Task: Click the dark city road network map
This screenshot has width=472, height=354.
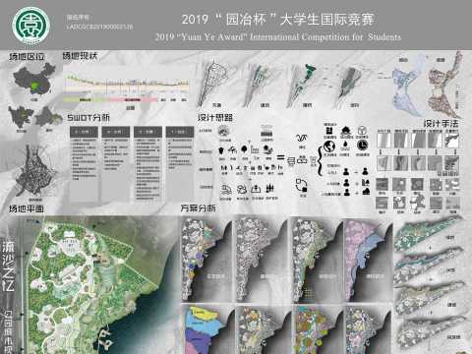Action: (34, 171)
